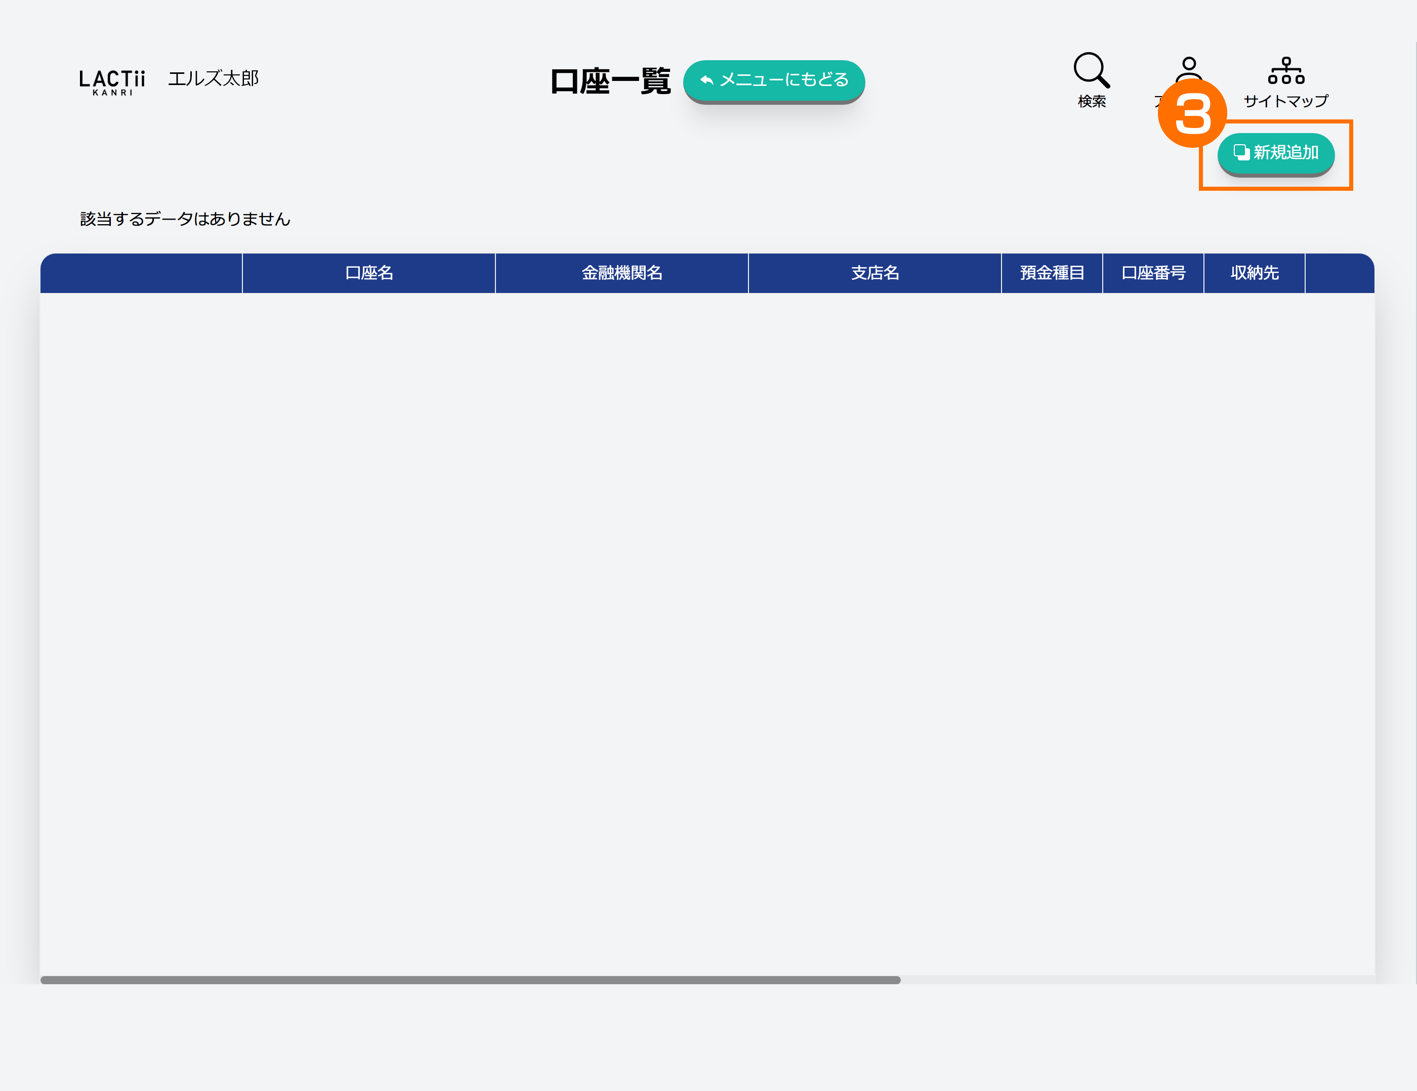Click the blank first table header cell
Image resolution: width=1417 pixels, height=1091 pixels.
coord(141,273)
